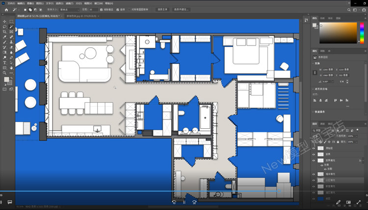
Task: Click the 选择主体 button
Action: point(162,9)
